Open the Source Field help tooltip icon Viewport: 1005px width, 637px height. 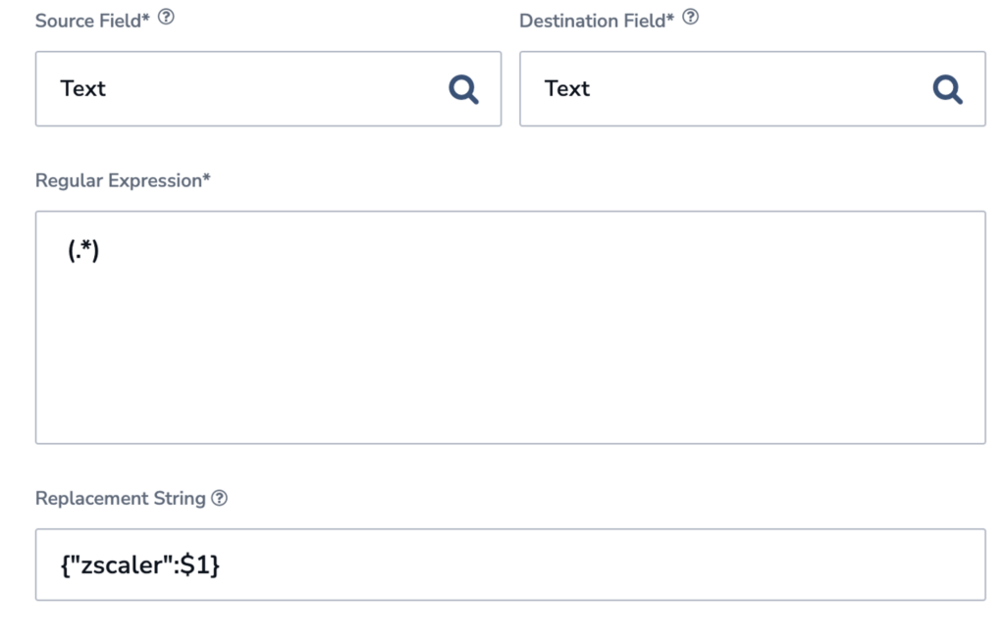click(x=166, y=18)
